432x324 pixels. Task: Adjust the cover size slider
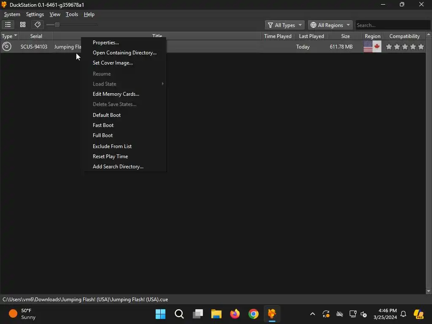click(x=57, y=25)
